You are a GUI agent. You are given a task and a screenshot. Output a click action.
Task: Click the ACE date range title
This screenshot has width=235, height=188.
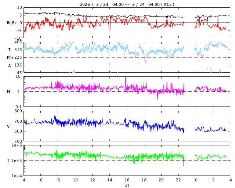[x=127, y=4]
